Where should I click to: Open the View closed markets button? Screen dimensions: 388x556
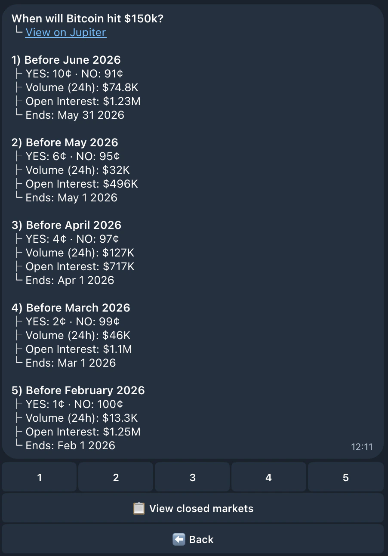(194, 508)
